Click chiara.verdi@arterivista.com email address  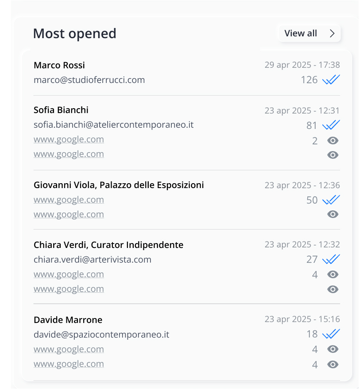coord(93,259)
